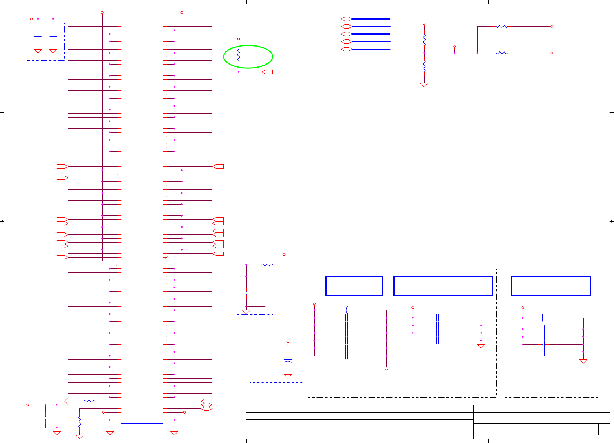Select the right capacitor in the top-left dashed box
Screen dimensions: 614x443
[x=53, y=35]
